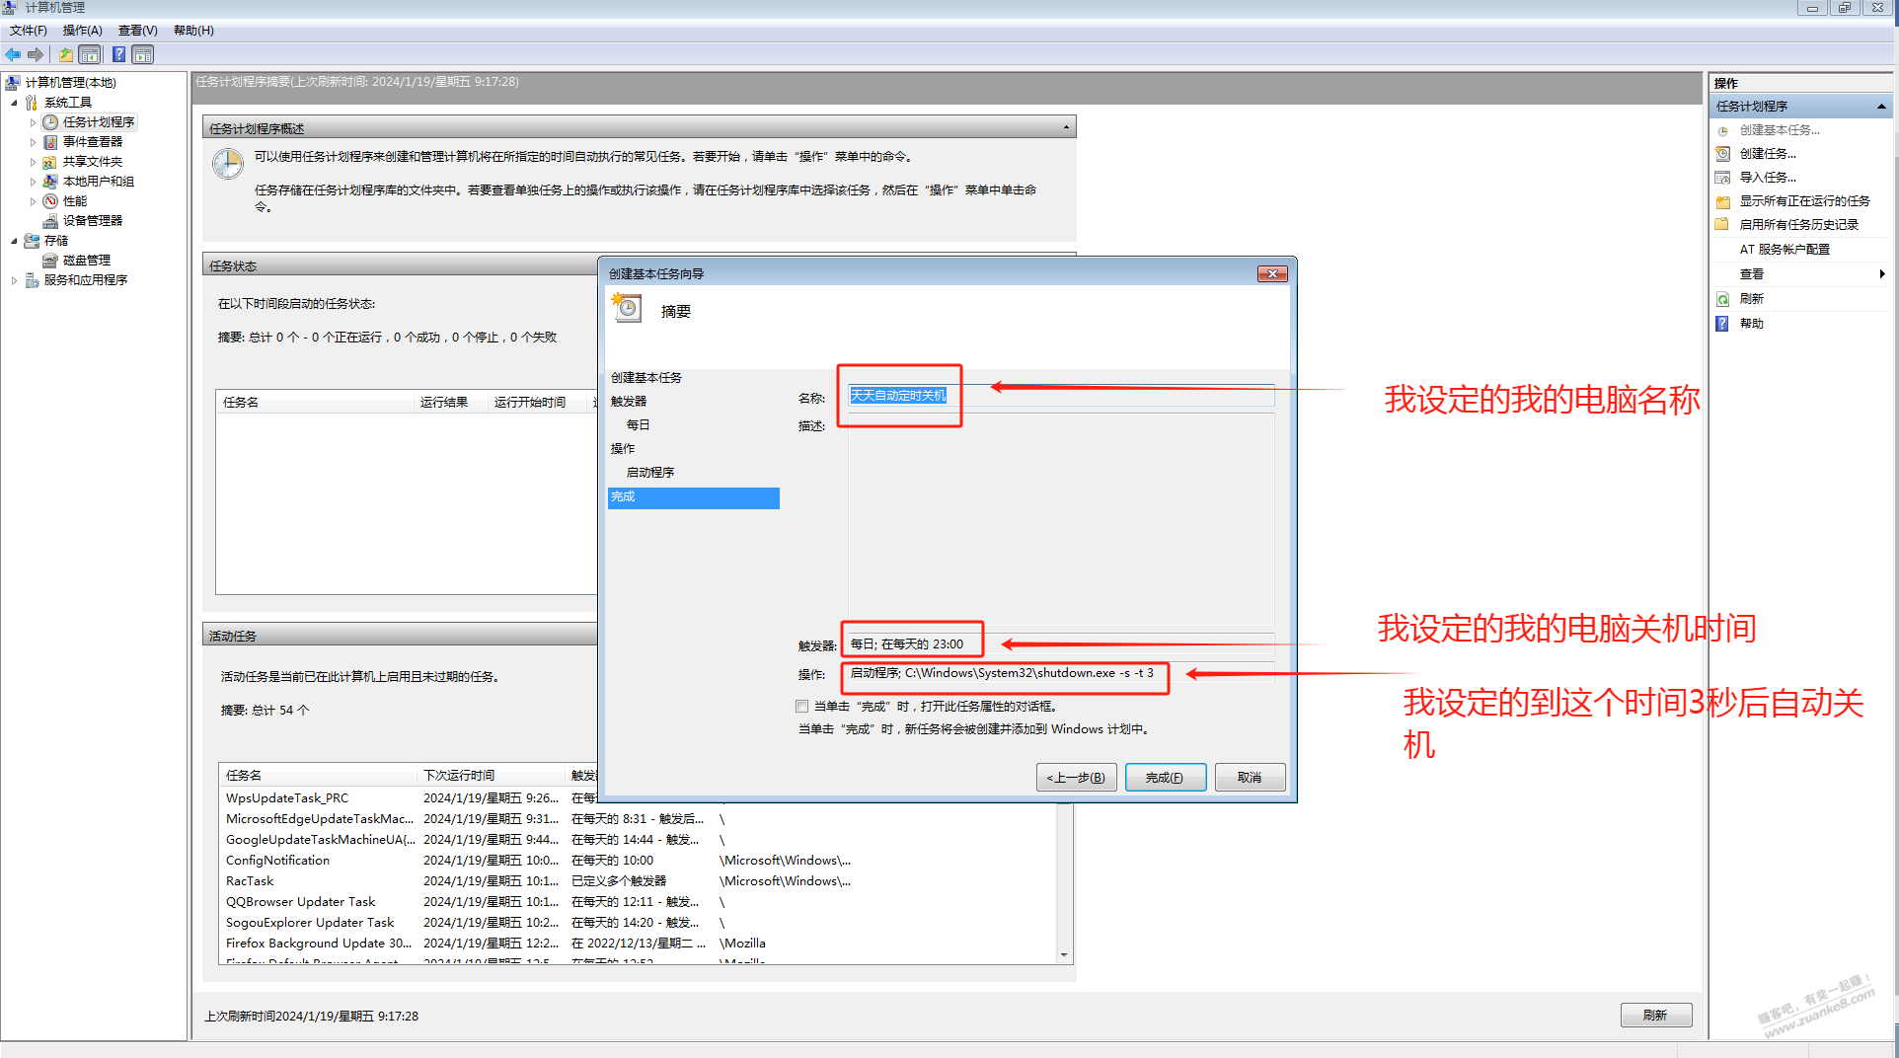
Task: Click the <上一步(B) button
Action: coord(1077,778)
